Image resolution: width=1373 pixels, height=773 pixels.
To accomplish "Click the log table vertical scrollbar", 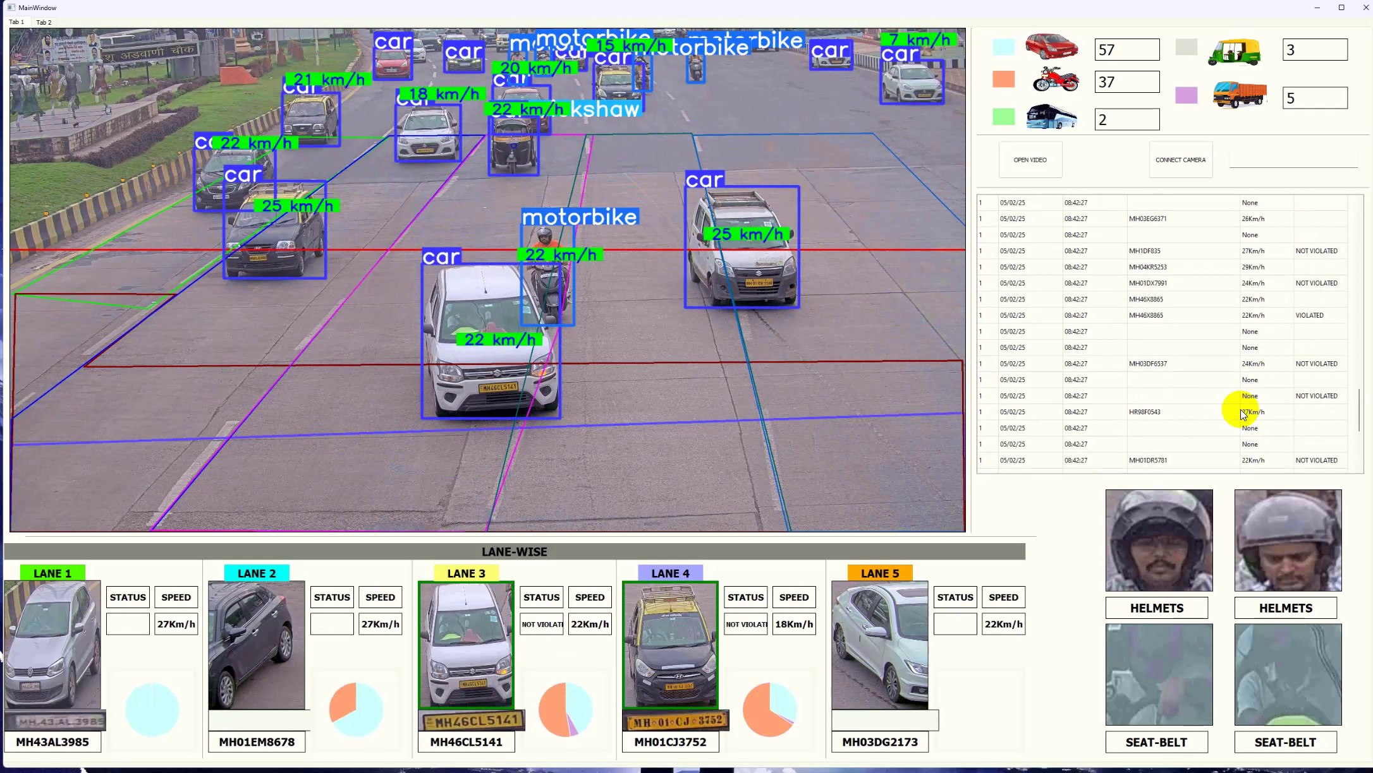I will [x=1359, y=410].
